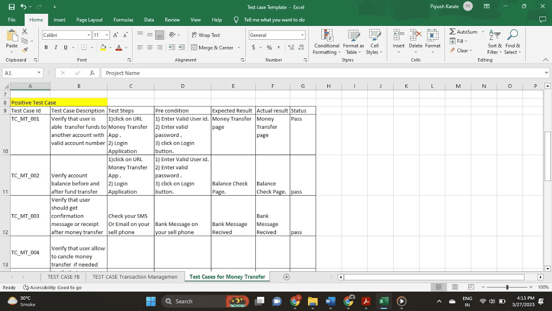Open Cell Styles gallery
Screen dimensions: 552x311
tap(374, 42)
